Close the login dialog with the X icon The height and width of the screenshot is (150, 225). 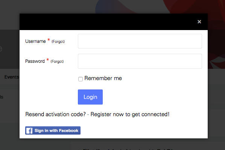coord(199,22)
